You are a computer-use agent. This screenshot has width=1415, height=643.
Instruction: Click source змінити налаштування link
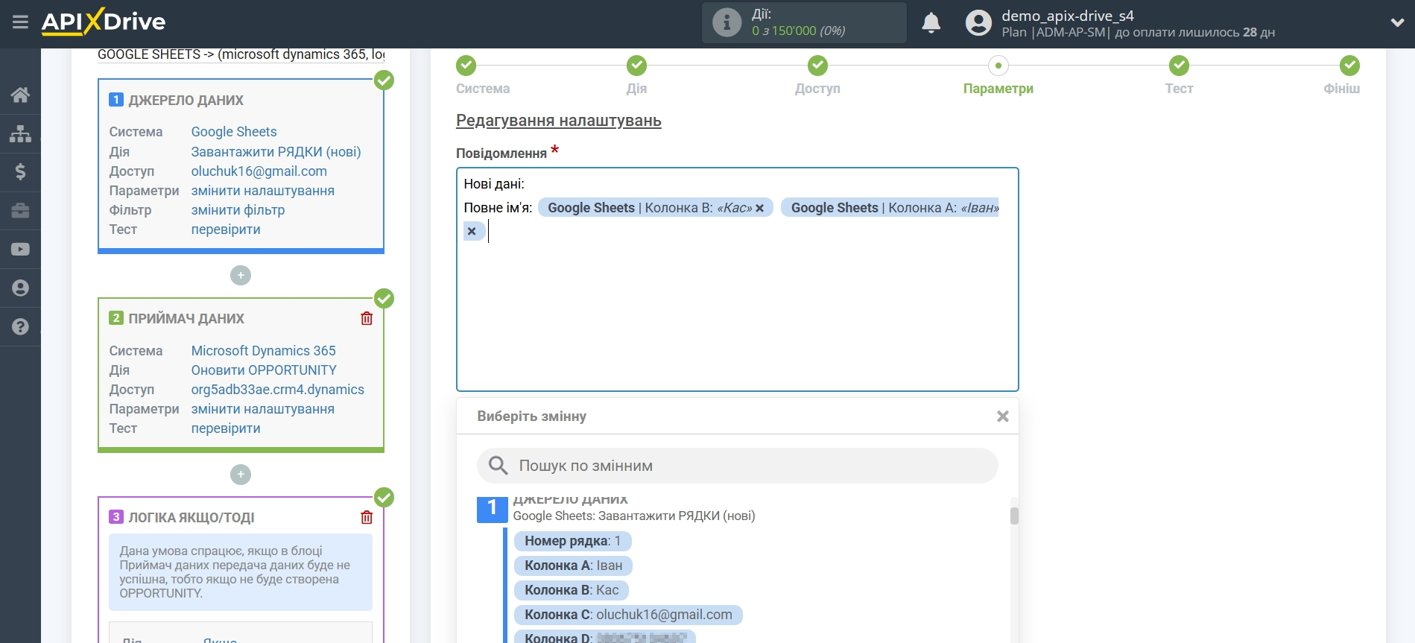coord(263,191)
